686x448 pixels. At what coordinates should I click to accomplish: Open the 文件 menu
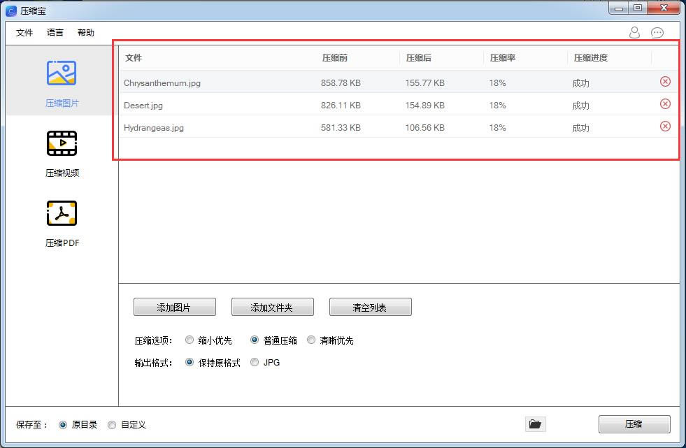tap(24, 33)
